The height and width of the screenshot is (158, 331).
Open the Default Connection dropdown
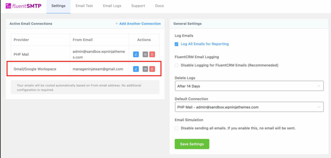249,107
